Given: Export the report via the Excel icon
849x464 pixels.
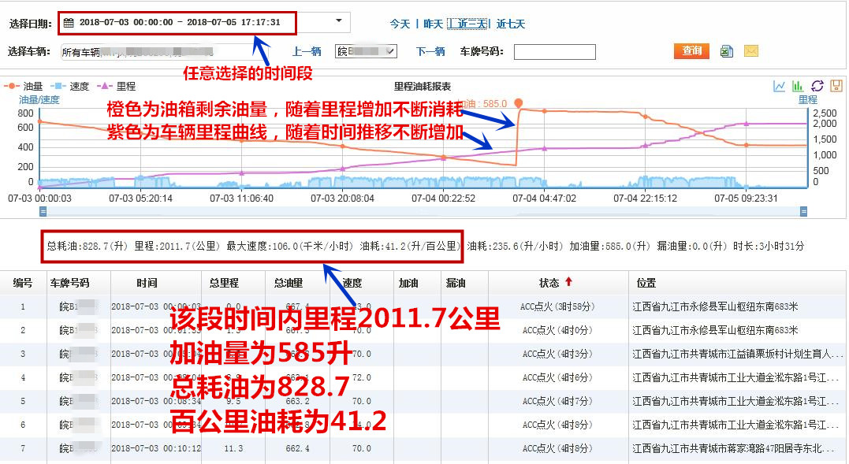Looking at the screenshot, I should (727, 51).
